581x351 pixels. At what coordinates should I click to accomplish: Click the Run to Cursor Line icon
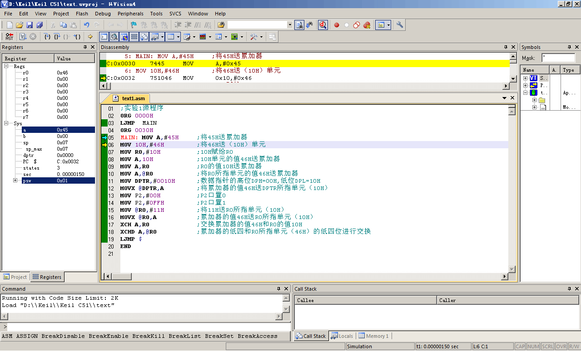pos(77,37)
